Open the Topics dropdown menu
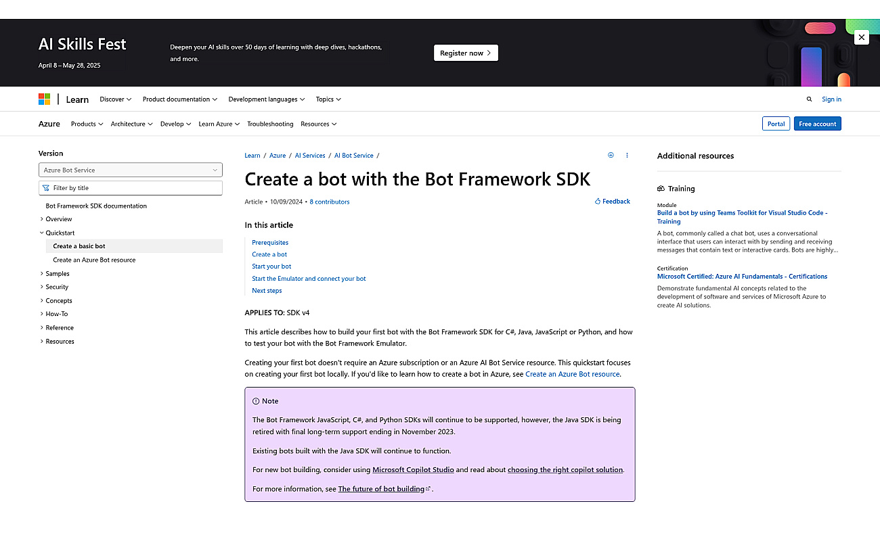880x533 pixels. pos(328,99)
